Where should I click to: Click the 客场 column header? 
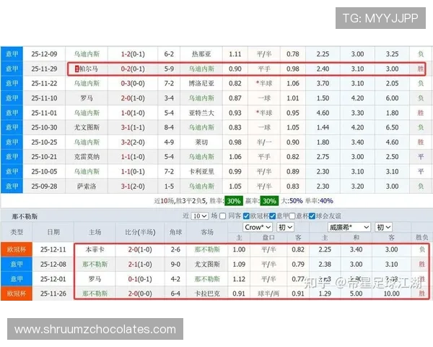[x=207, y=232]
